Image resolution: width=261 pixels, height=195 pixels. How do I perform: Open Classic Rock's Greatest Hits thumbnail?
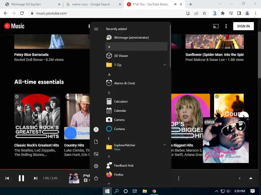(37, 116)
